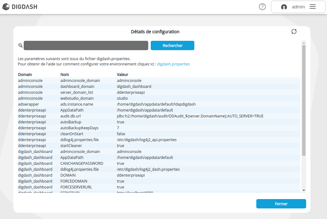
Task: Click the vertical scrollbar thumb
Action: tap(304, 100)
